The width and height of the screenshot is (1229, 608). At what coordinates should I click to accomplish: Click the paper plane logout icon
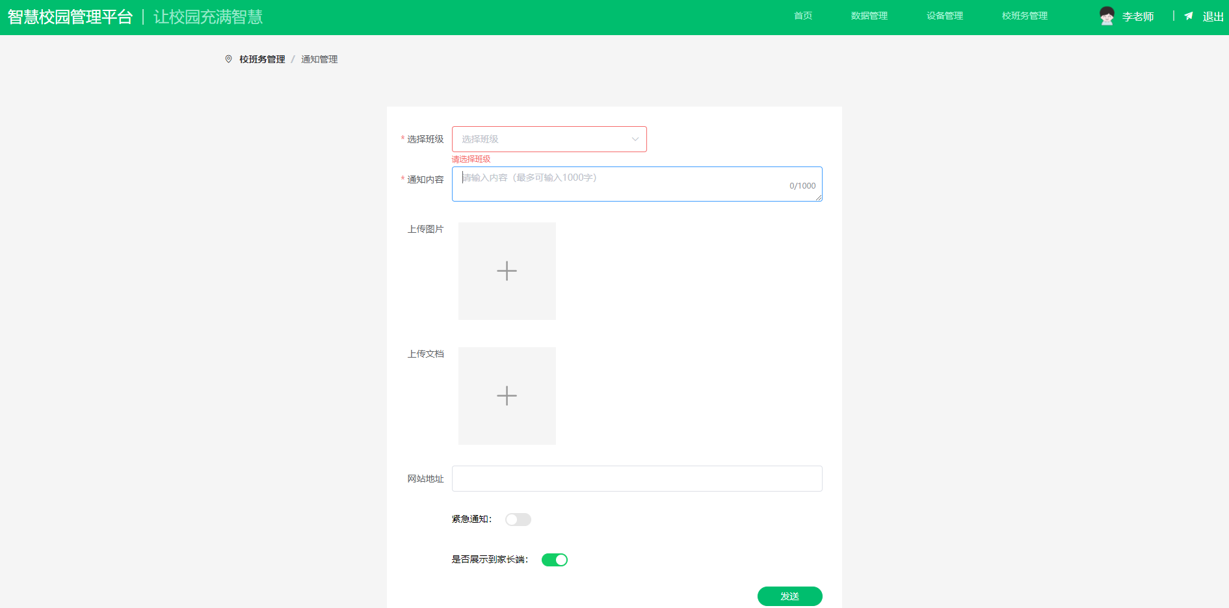click(1189, 16)
